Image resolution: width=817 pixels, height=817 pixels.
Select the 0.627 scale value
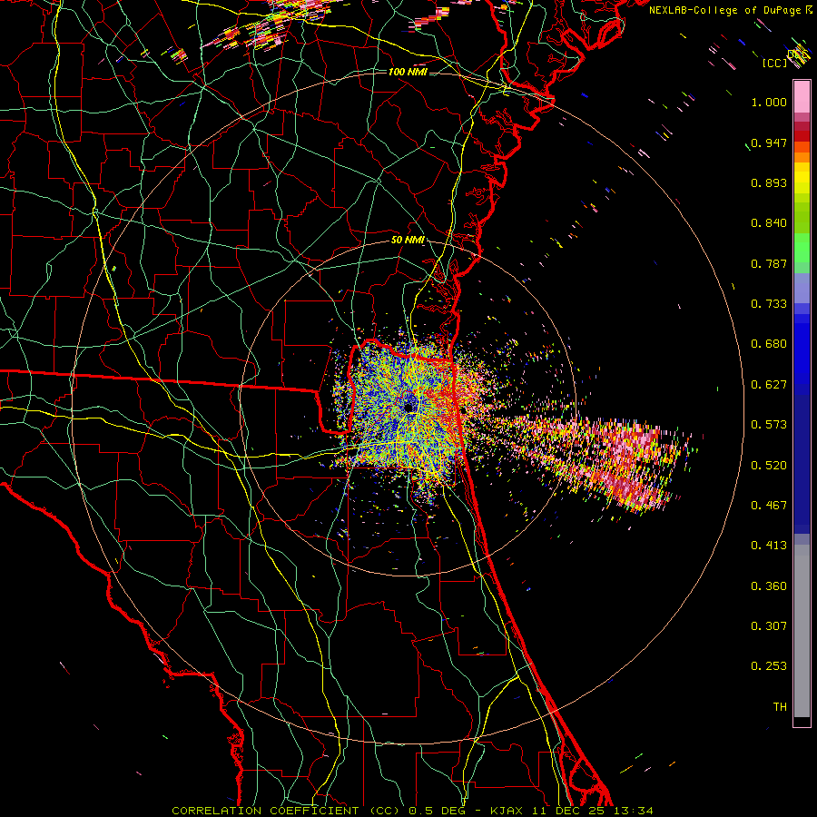[769, 385]
